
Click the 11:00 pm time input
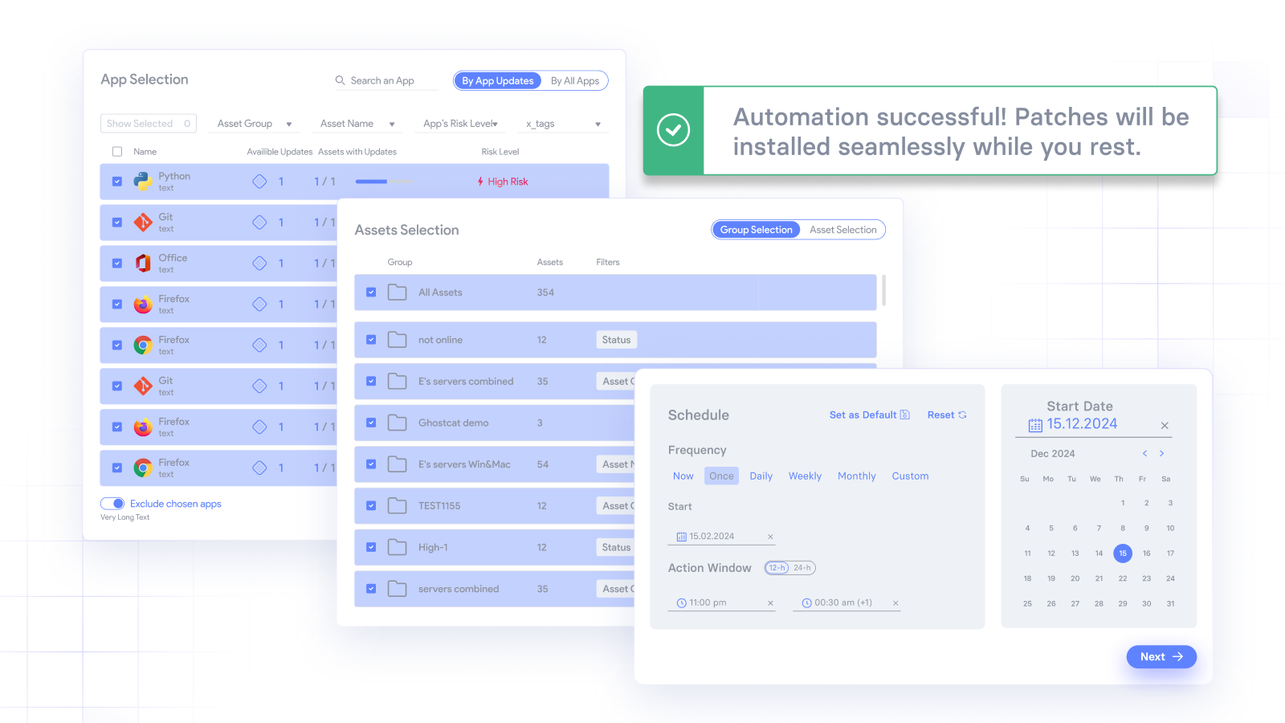721,603
